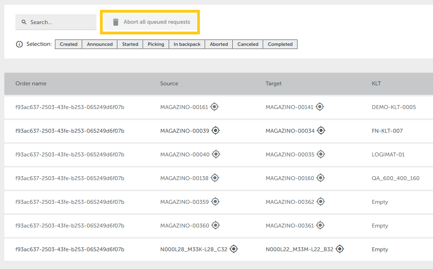Click the locate icon beside target MAGAZINO-00362
Viewport: 433px width, 269px height.
(x=321, y=201)
